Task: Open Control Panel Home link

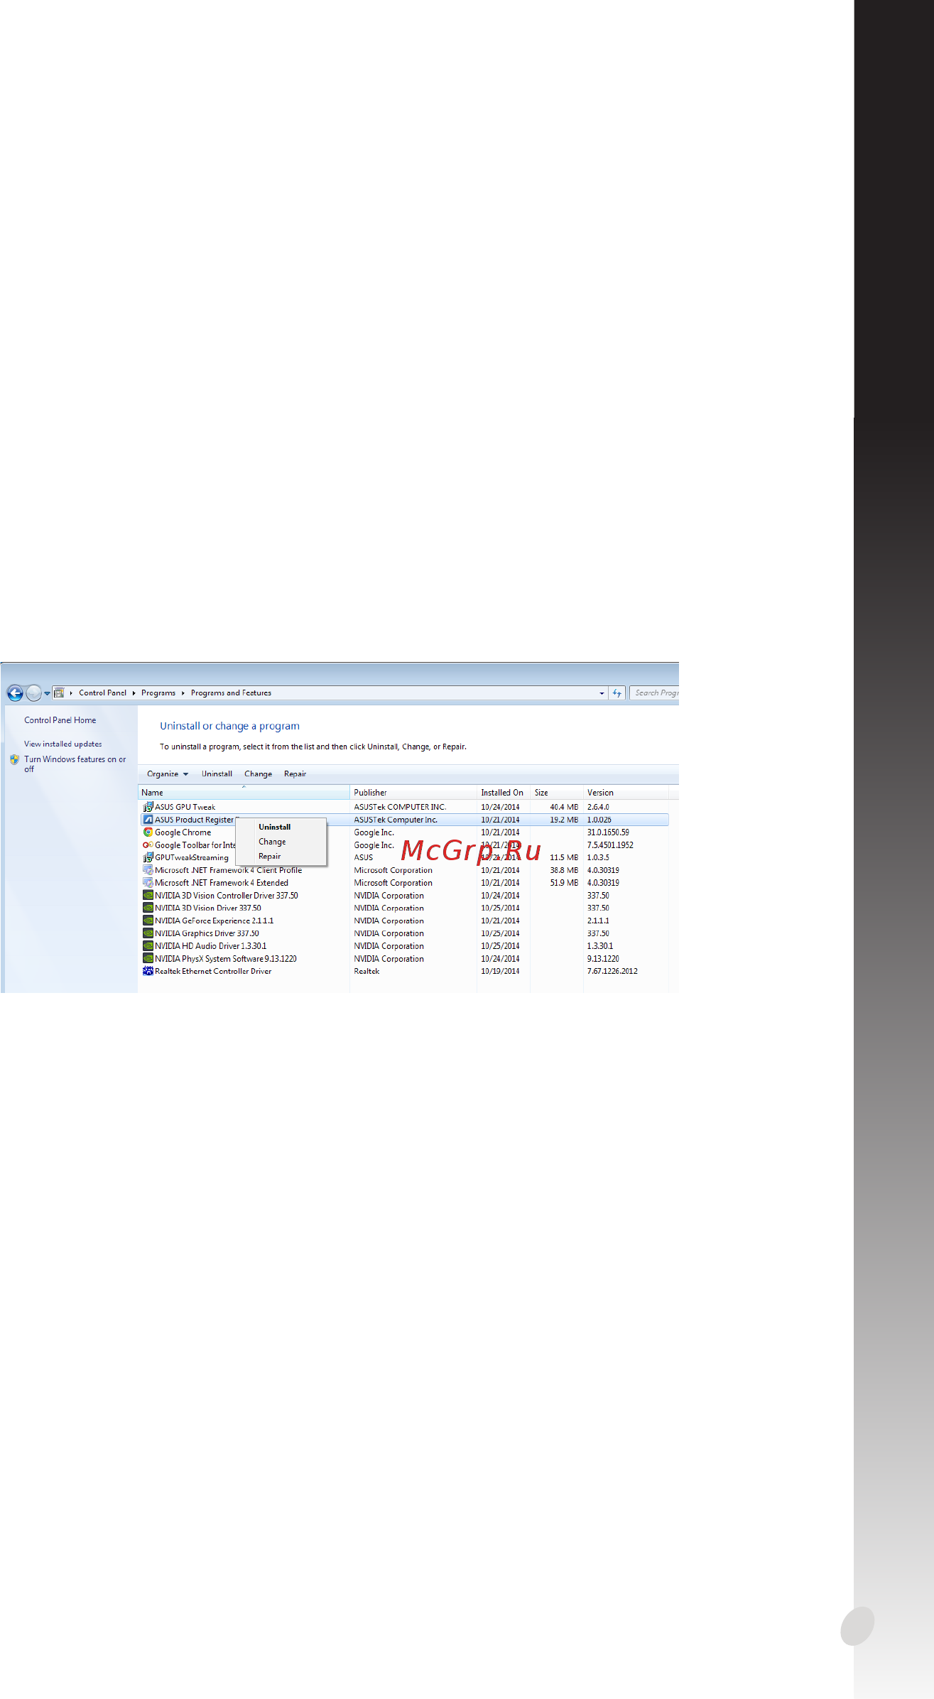Action: (60, 720)
